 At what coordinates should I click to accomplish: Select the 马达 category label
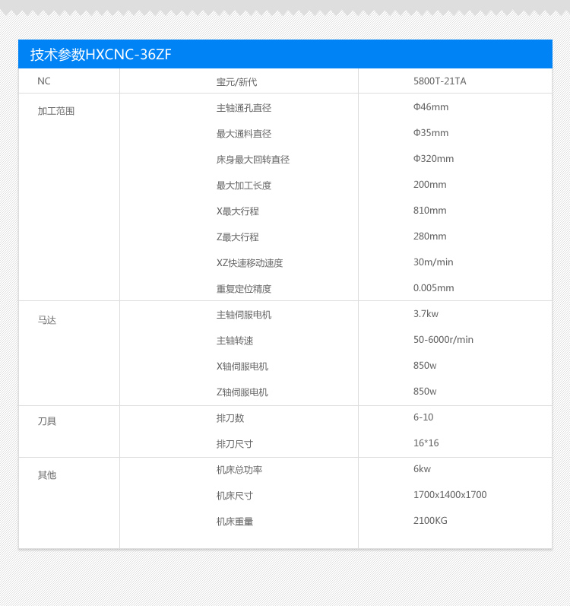pyautogui.click(x=46, y=320)
